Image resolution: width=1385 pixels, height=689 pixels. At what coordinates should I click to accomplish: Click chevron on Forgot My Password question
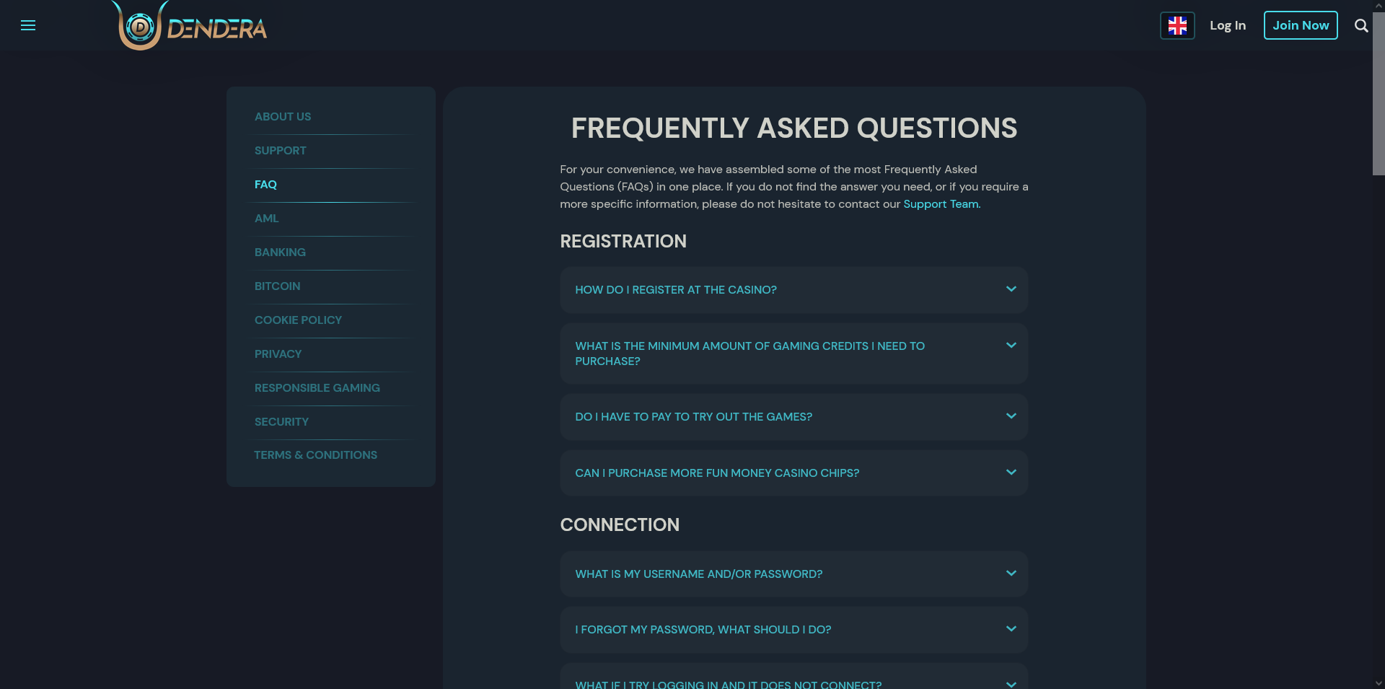point(1011,629)
